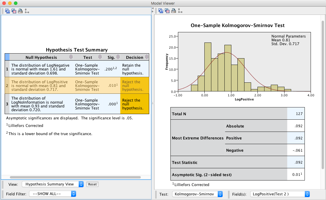
Task: Sort table by Decision column arrows
Action: tap(146, 57)
